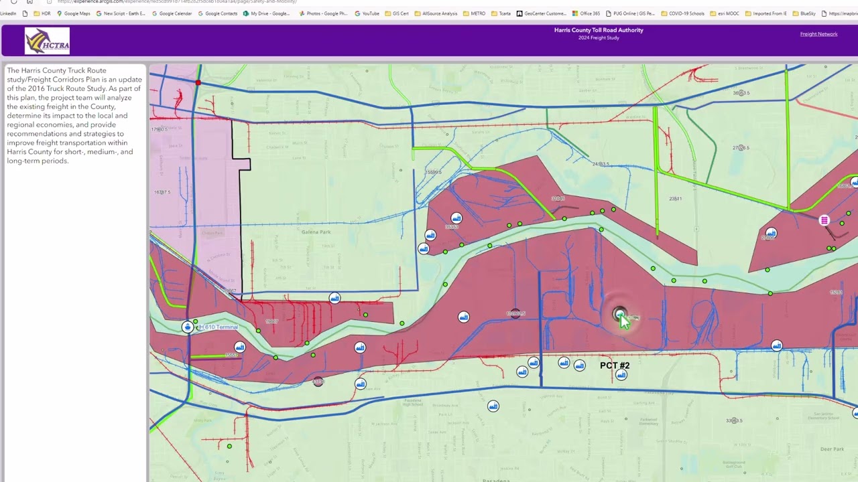Open the My Drive - Google bookmark
This screenshot has width=858, height=482.
[x=267, y=13]
